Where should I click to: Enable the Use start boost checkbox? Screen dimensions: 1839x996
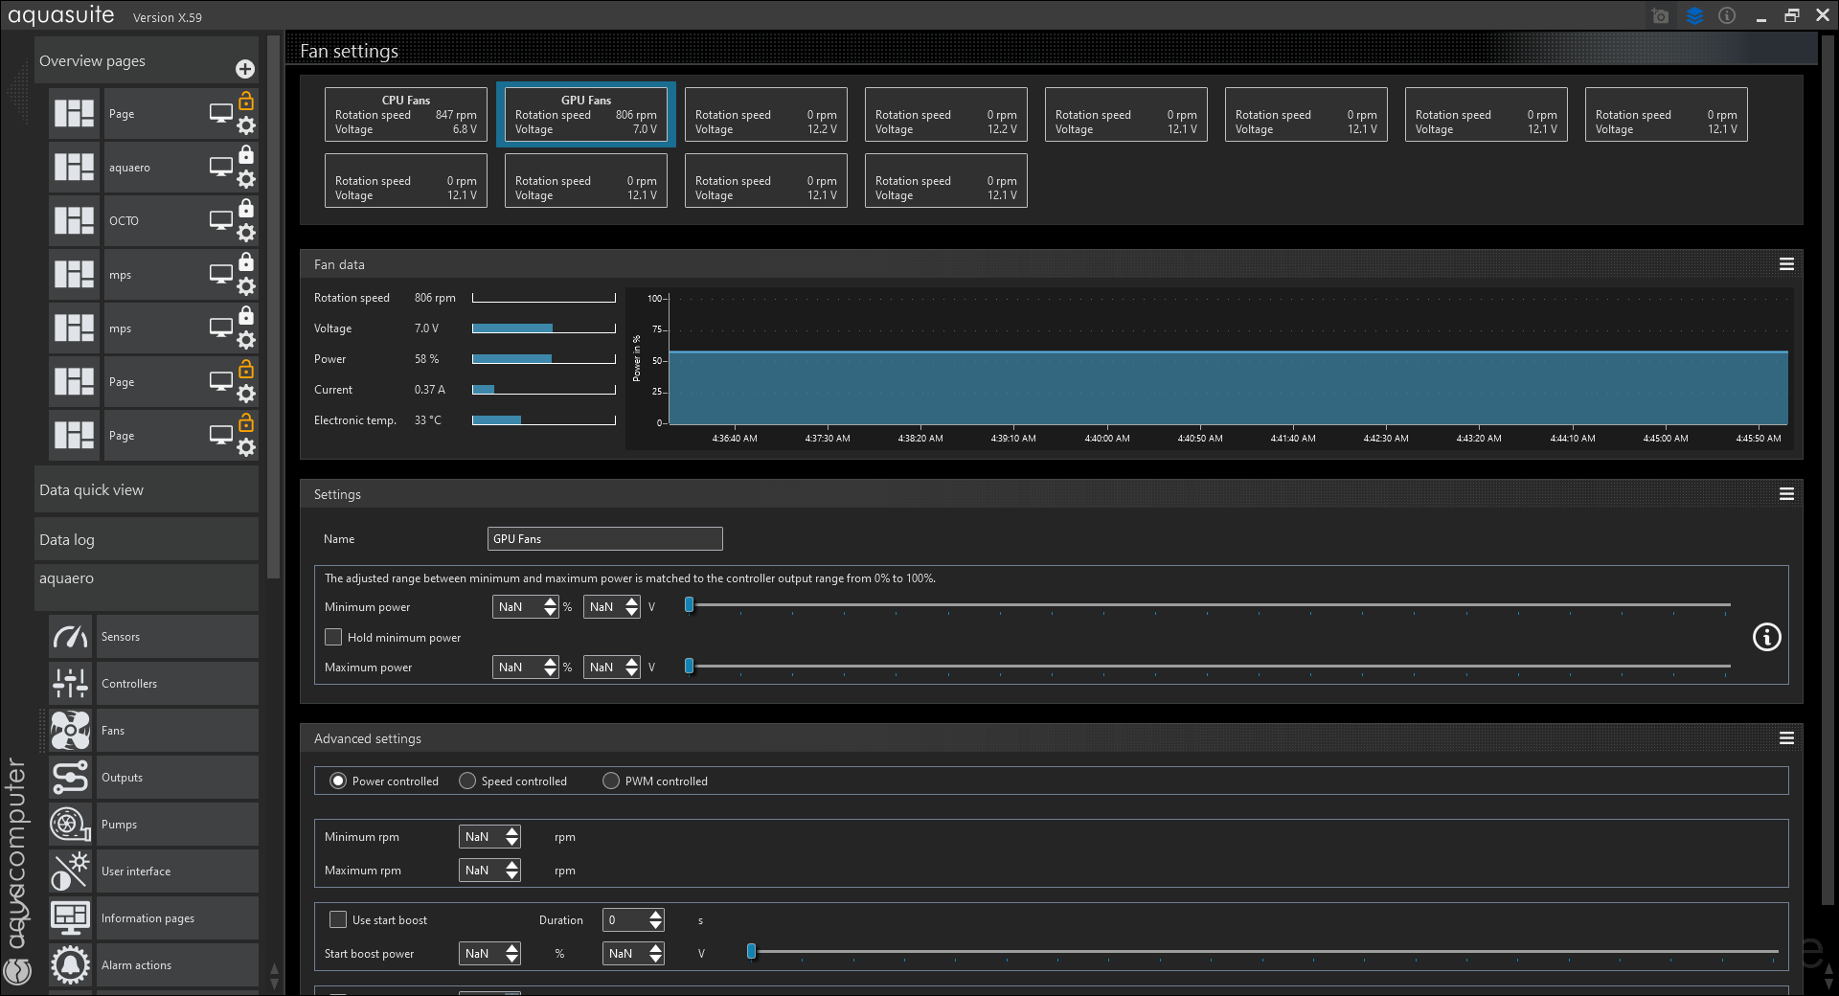[x=338, y=919]
